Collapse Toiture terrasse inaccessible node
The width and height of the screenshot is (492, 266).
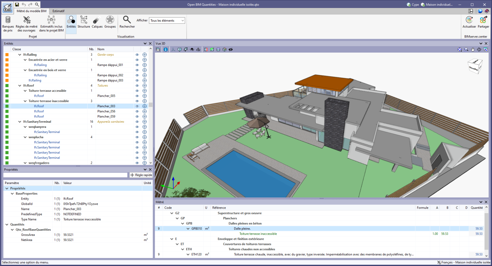click(25, 101)
